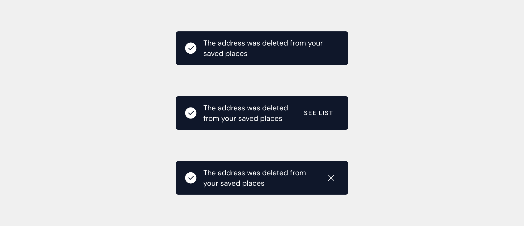The width and height of the screenshot is (524, 226).
Task: Click the word 'The' in the top toast
Action: 209,43
